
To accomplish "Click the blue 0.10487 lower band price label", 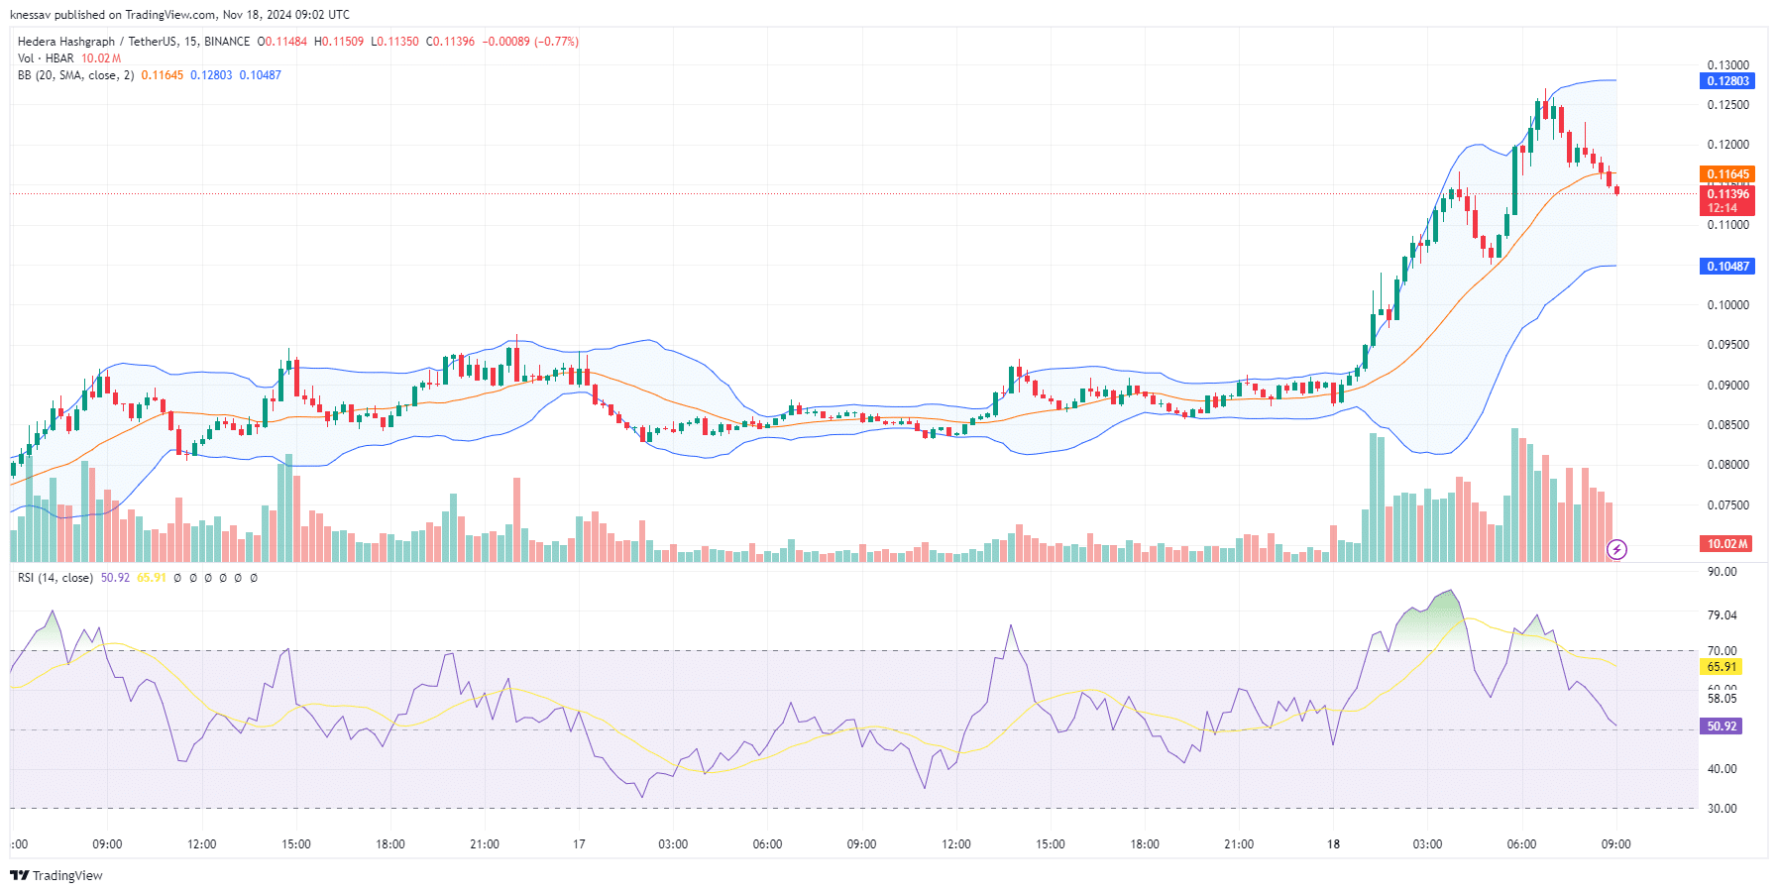I will (x=1727, y=267).
